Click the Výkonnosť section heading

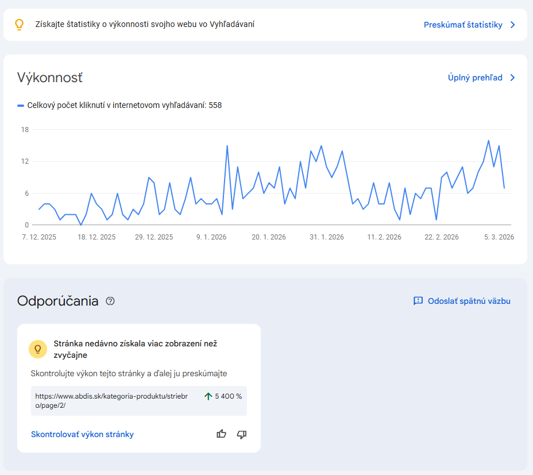point(49,78)
